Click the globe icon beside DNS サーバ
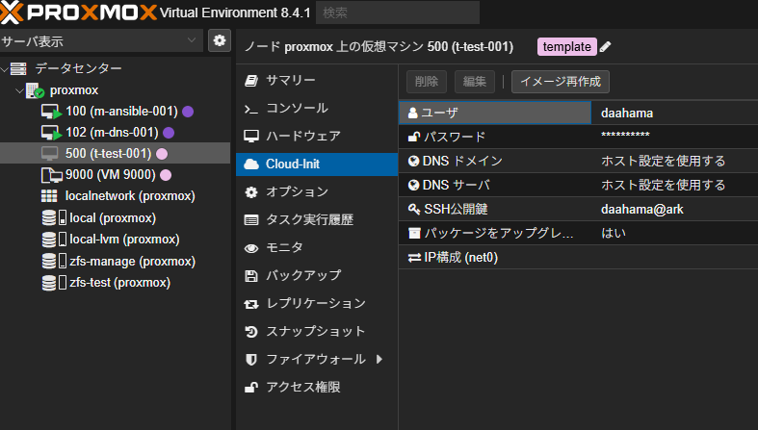 pos(413,185)
